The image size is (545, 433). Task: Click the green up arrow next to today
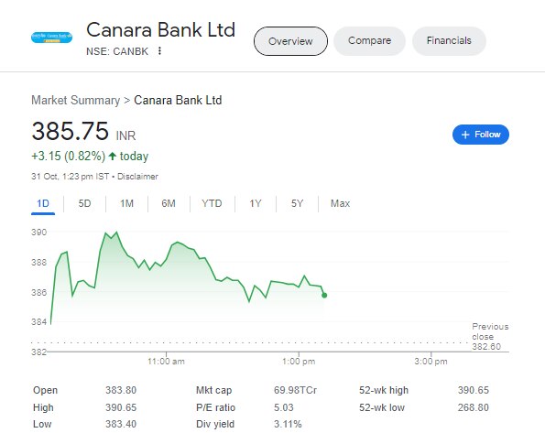113,156
